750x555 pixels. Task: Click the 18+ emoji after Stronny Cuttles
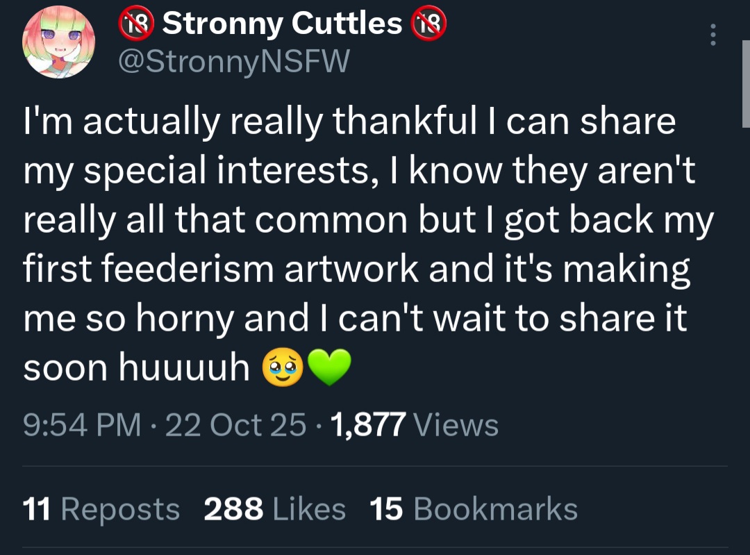tap(428, 25)
